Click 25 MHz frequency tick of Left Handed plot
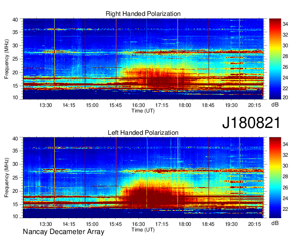The height and width of the screenshot is (237, 293). [15, 178]
